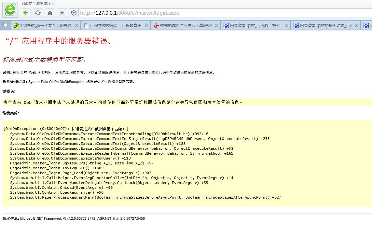Close the 巨程学校校园网 tab
The height and width of the screenshot is (237, 372).
click(x=146, y=25)
